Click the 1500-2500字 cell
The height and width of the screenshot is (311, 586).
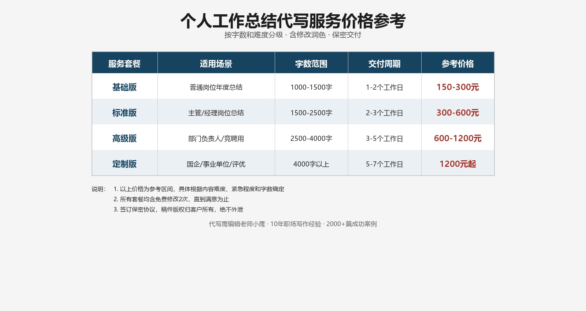click(311, 112)
